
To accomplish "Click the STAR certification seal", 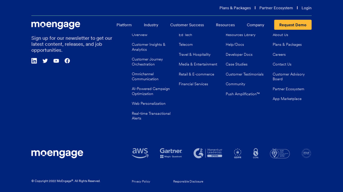I will [306, 153].
